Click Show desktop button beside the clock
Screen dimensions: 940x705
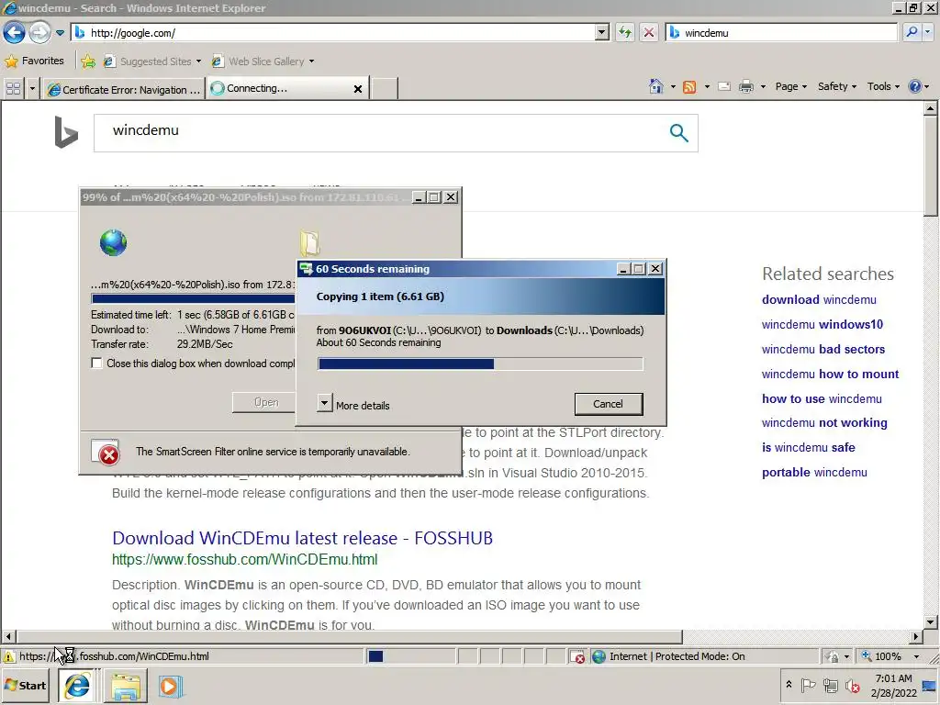coord(930,685)
